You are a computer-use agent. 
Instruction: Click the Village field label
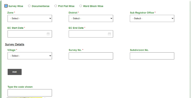coord(11,50)
